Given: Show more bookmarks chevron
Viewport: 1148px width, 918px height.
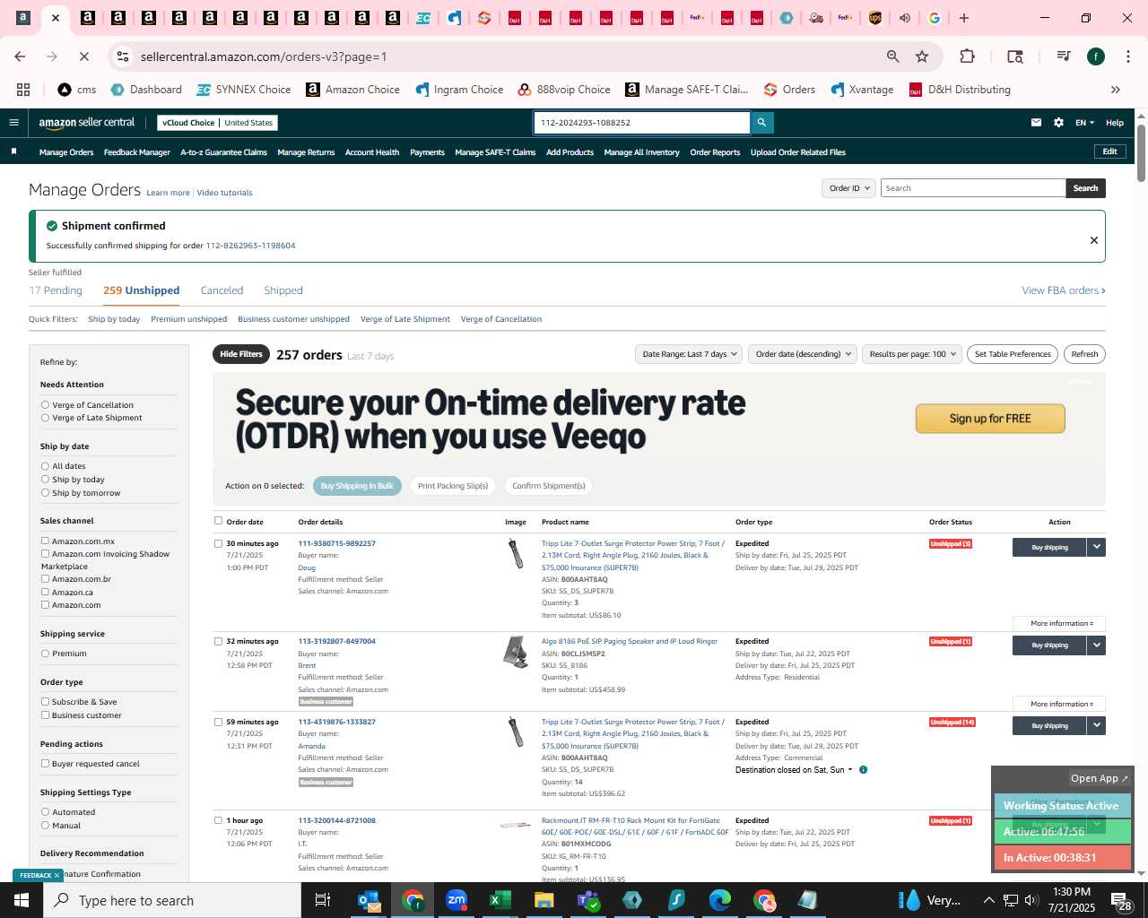Looking at the screenshot, I should coord(1116,90).
